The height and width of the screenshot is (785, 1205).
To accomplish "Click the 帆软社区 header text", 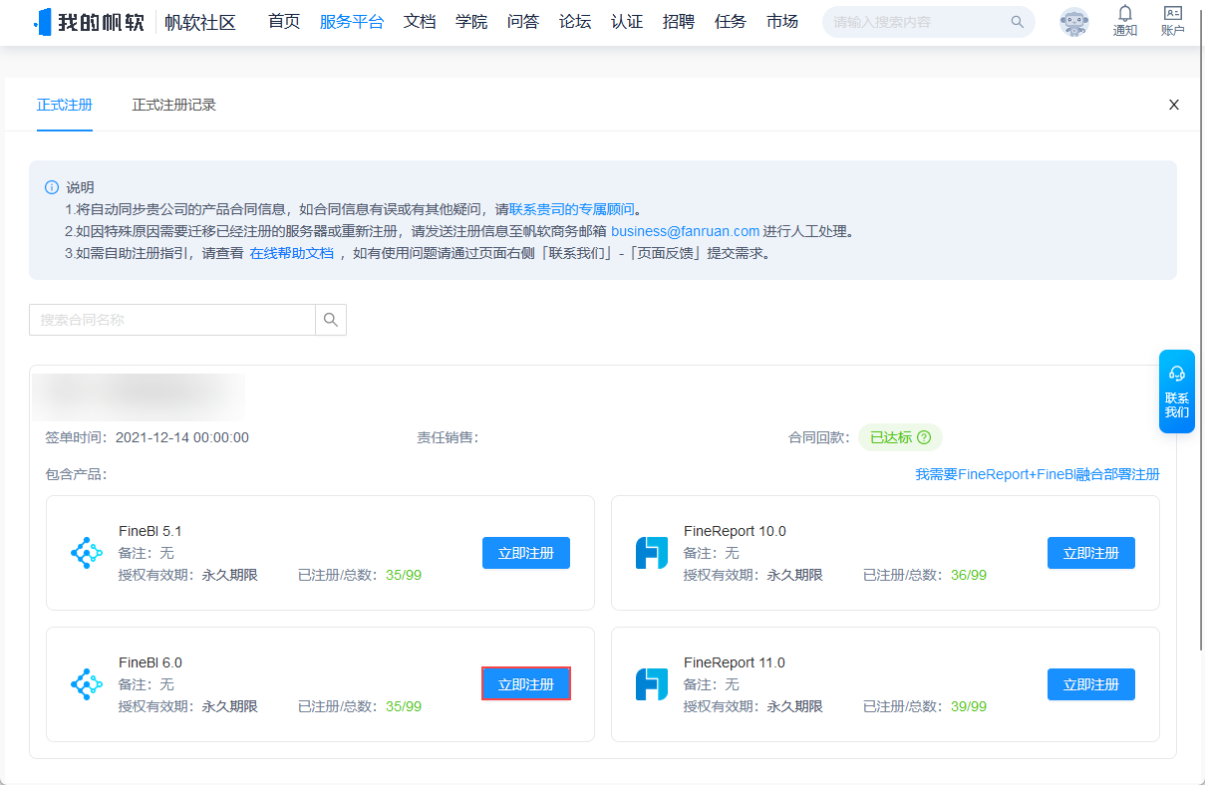I will click(x=200, y=22).
